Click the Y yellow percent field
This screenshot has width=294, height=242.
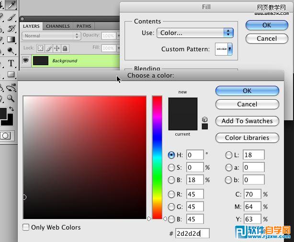[252, 219]
